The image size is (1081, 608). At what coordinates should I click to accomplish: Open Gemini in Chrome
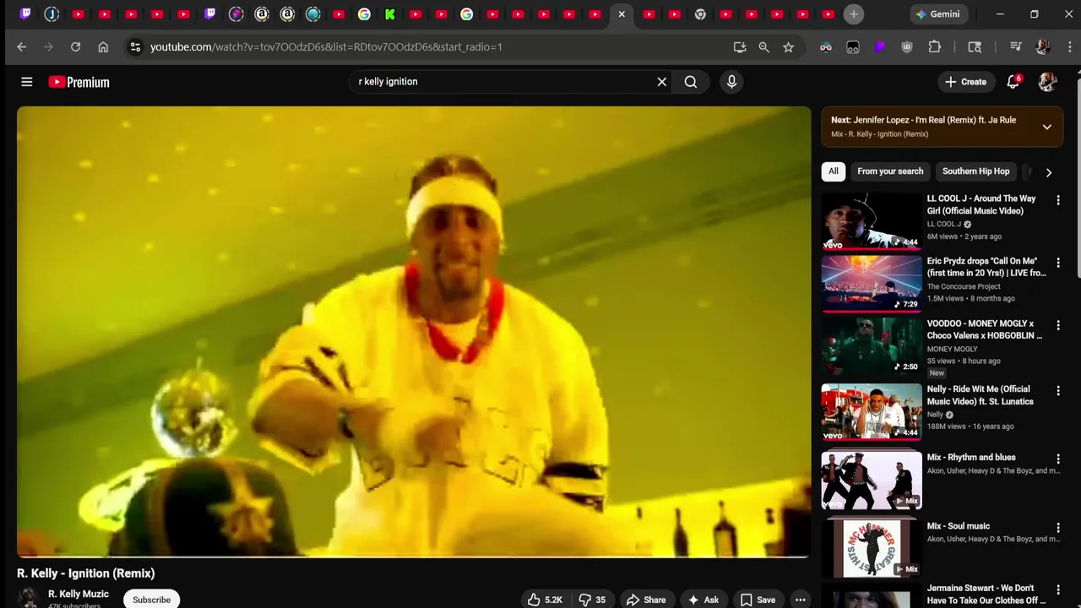click(x=937, y=14)
